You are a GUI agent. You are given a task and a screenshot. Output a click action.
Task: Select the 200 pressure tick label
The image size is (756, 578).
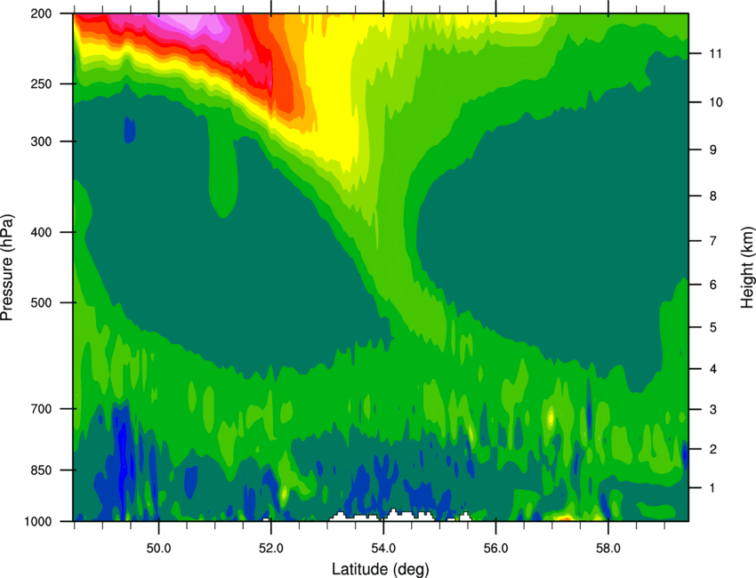[x=41, y=13]
